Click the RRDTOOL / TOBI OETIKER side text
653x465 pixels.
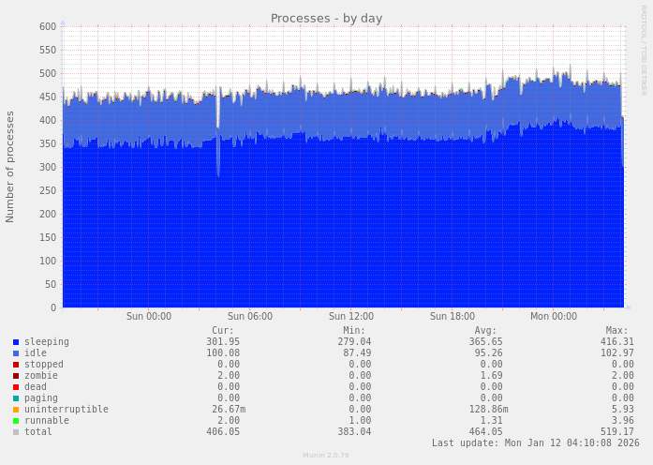pyautogui.click(x=644, y=50)
